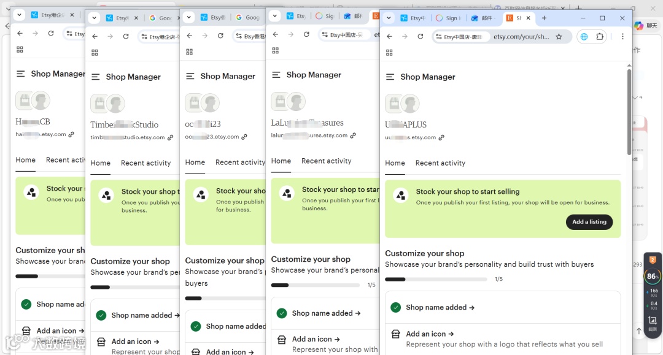The height and width of the screenshot is (355, 663).
Task: Go back in the TimberStudio window
Action: (95, 37)
